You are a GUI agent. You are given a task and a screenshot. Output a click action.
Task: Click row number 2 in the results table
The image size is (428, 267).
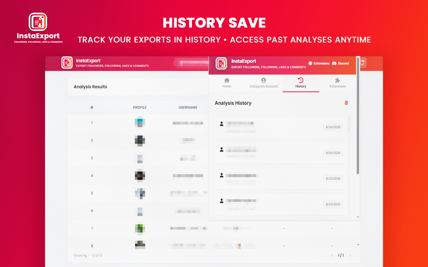[x=92, y=141]
